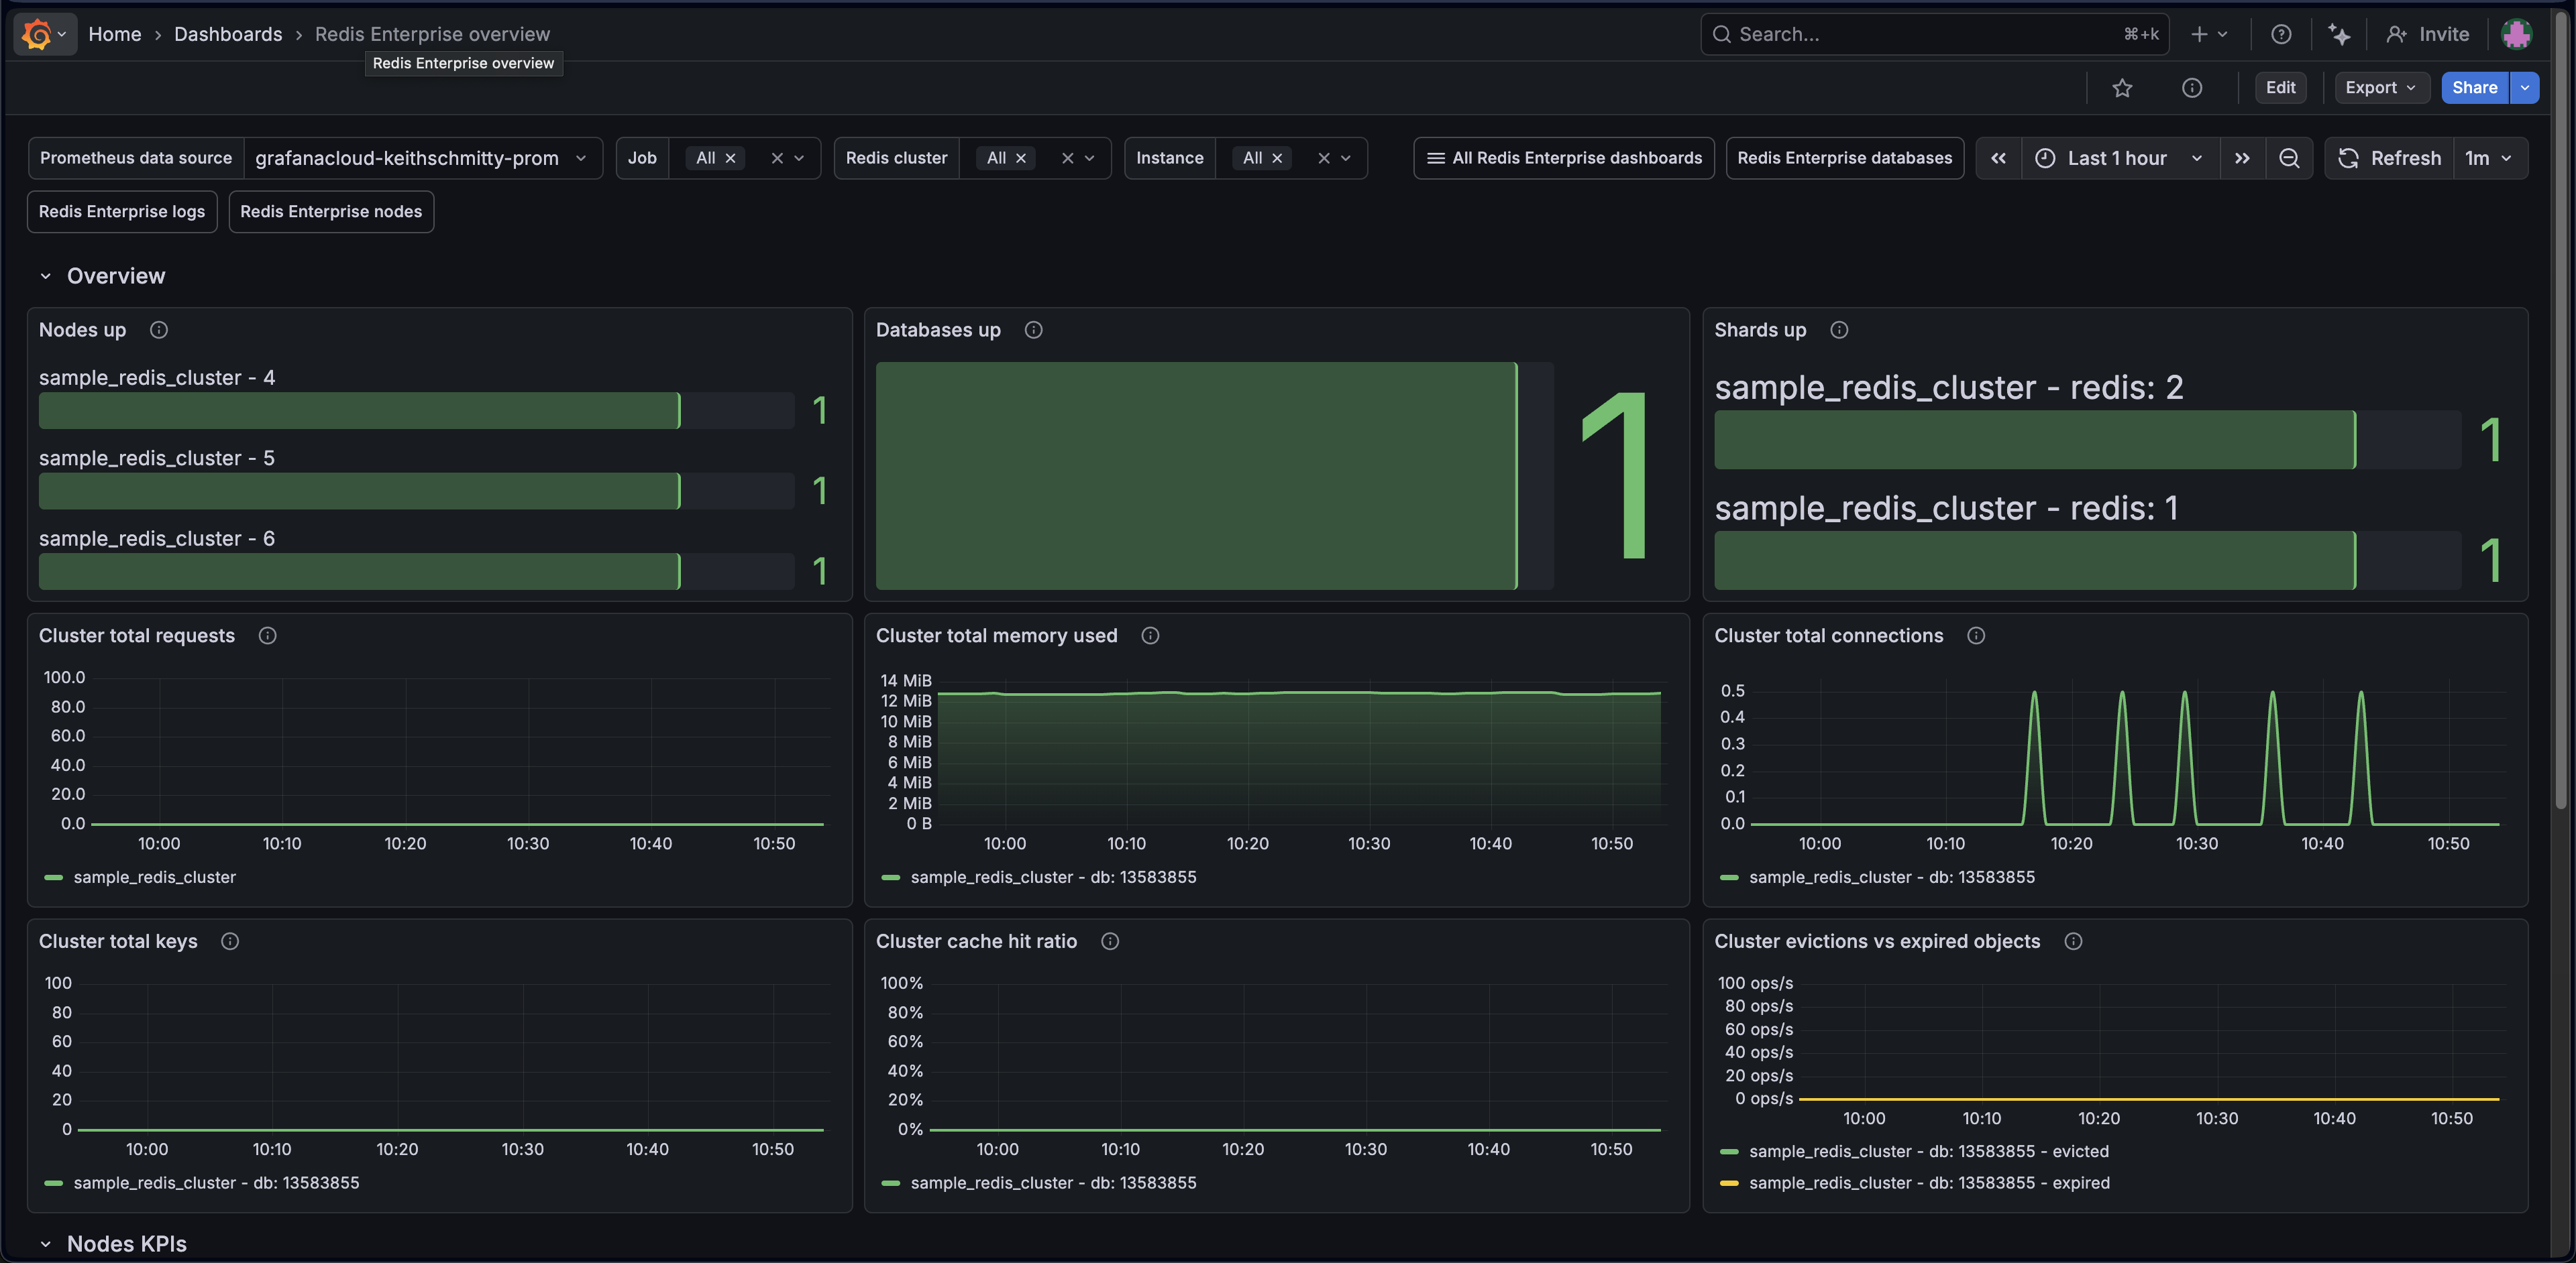Collapse the Overview row

point(45,277)
